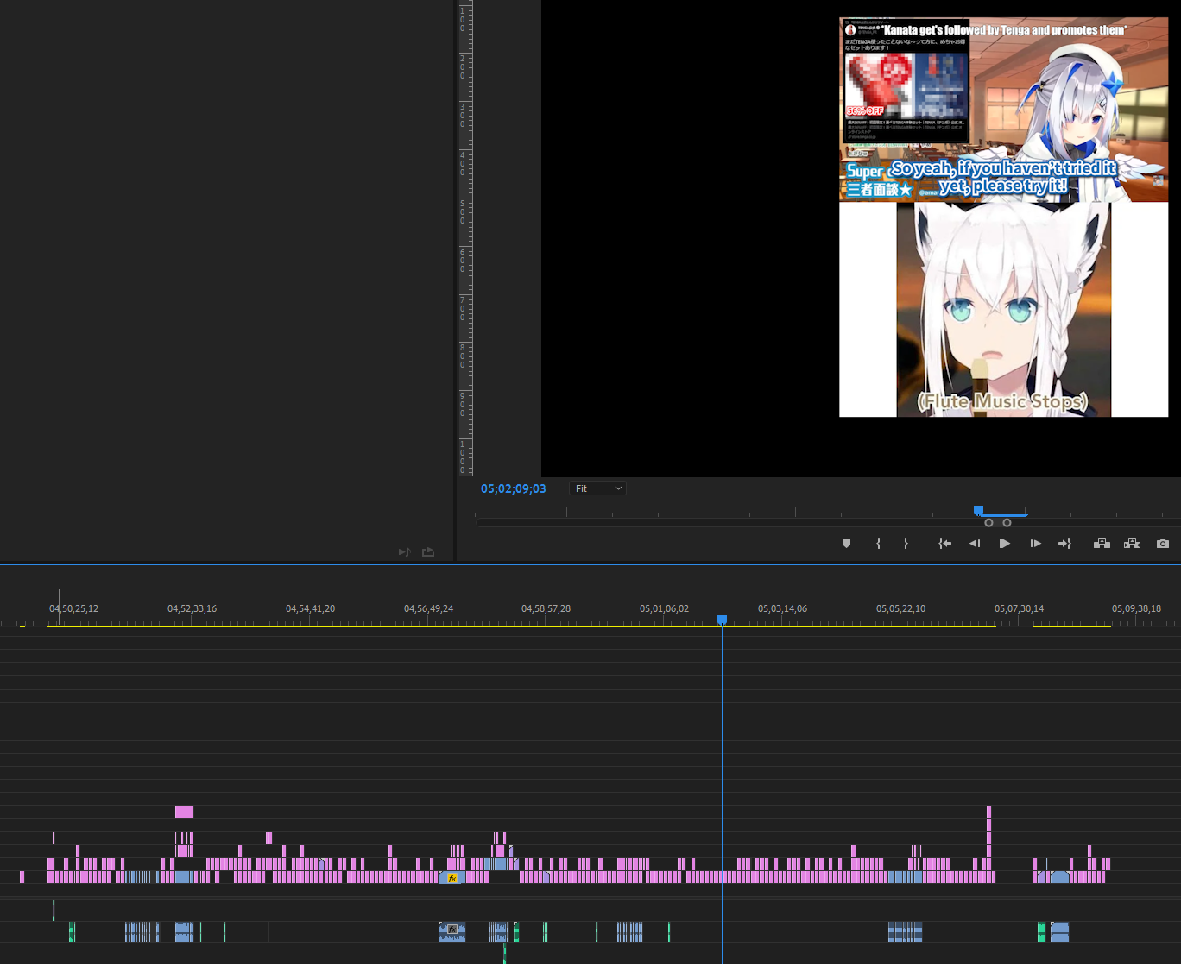The width and height of the screenshot is (1181, 964).
Task: Click ruler timecode 04;54;41;20
Action: (310, 608)
